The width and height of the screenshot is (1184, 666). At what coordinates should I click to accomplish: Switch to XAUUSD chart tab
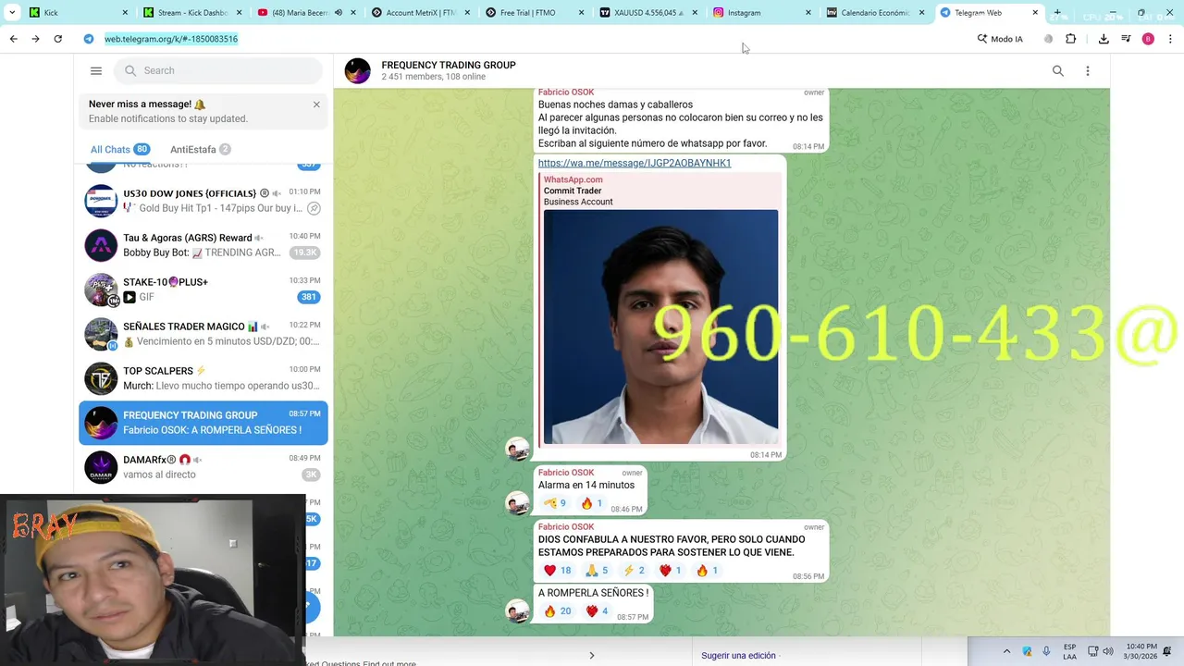coord(648,13)
